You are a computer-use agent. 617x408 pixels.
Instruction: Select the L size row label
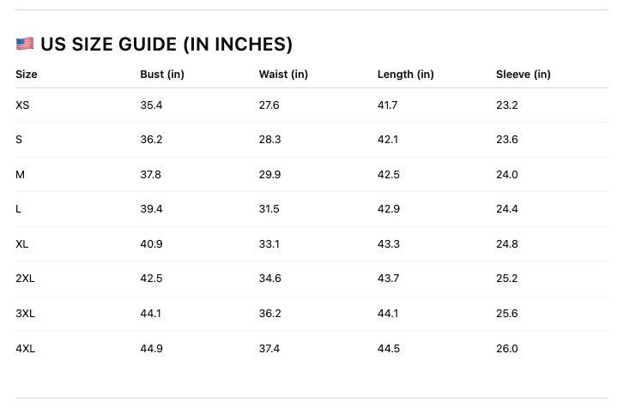(x=18, y=209)
